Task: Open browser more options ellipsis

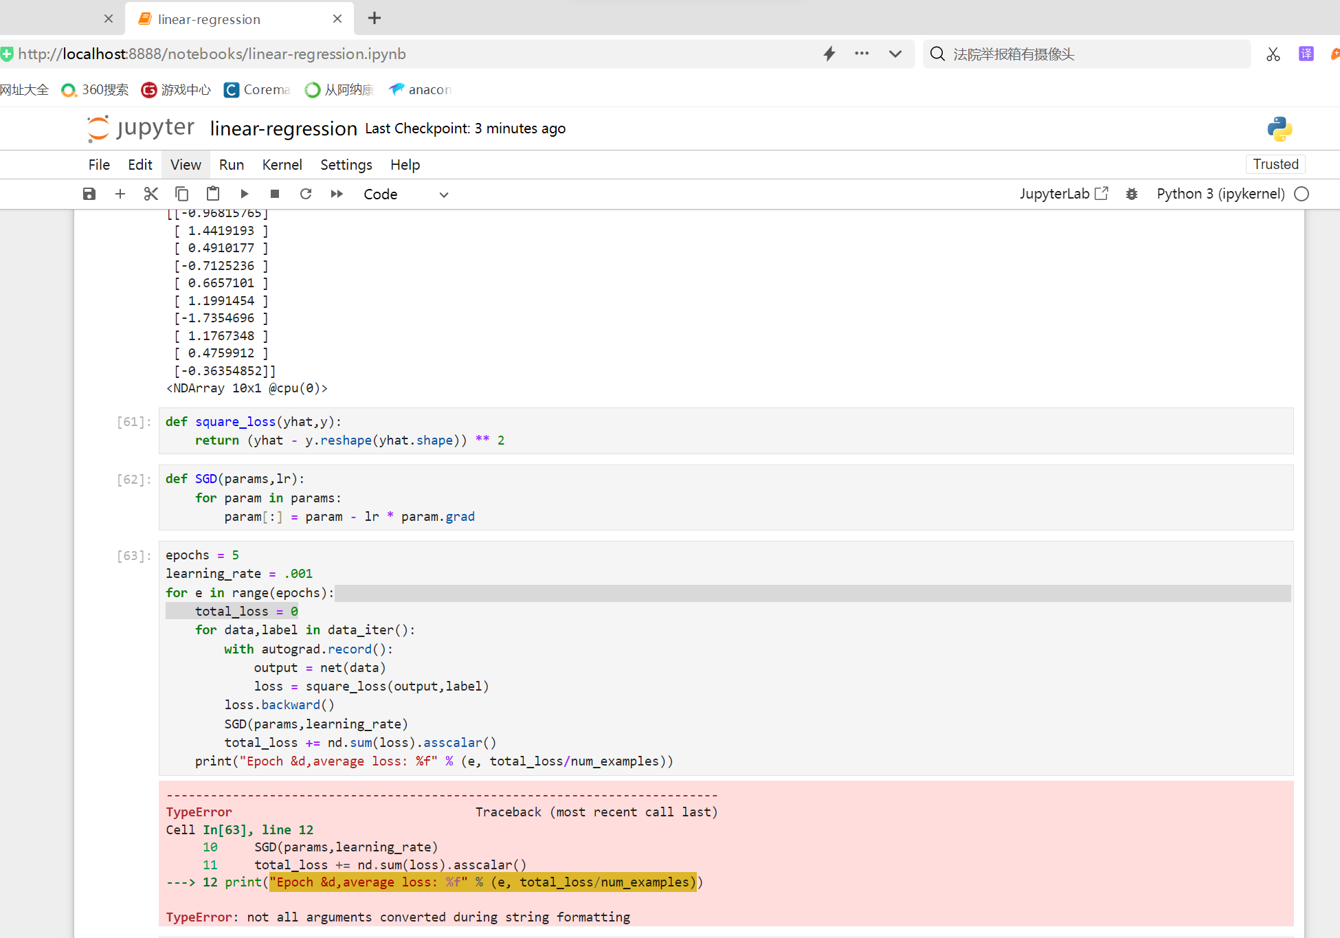Action: click(862, 54)
